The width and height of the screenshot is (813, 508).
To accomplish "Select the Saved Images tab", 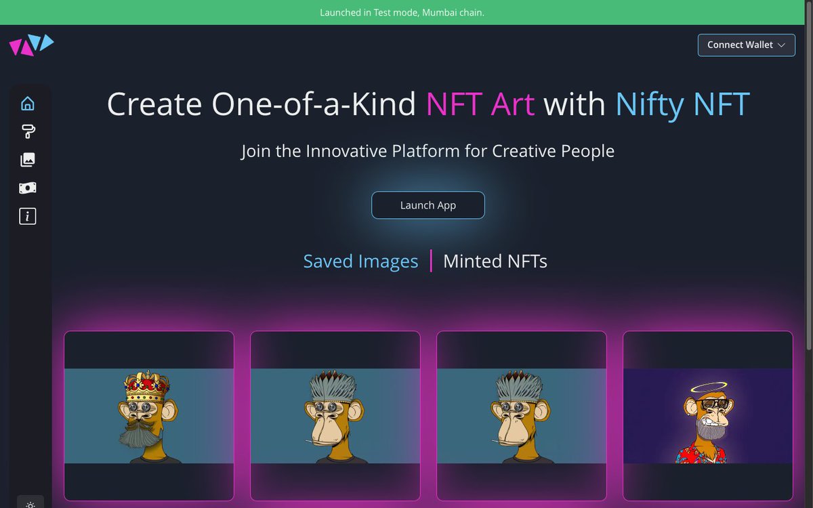I will click(360, 261).
